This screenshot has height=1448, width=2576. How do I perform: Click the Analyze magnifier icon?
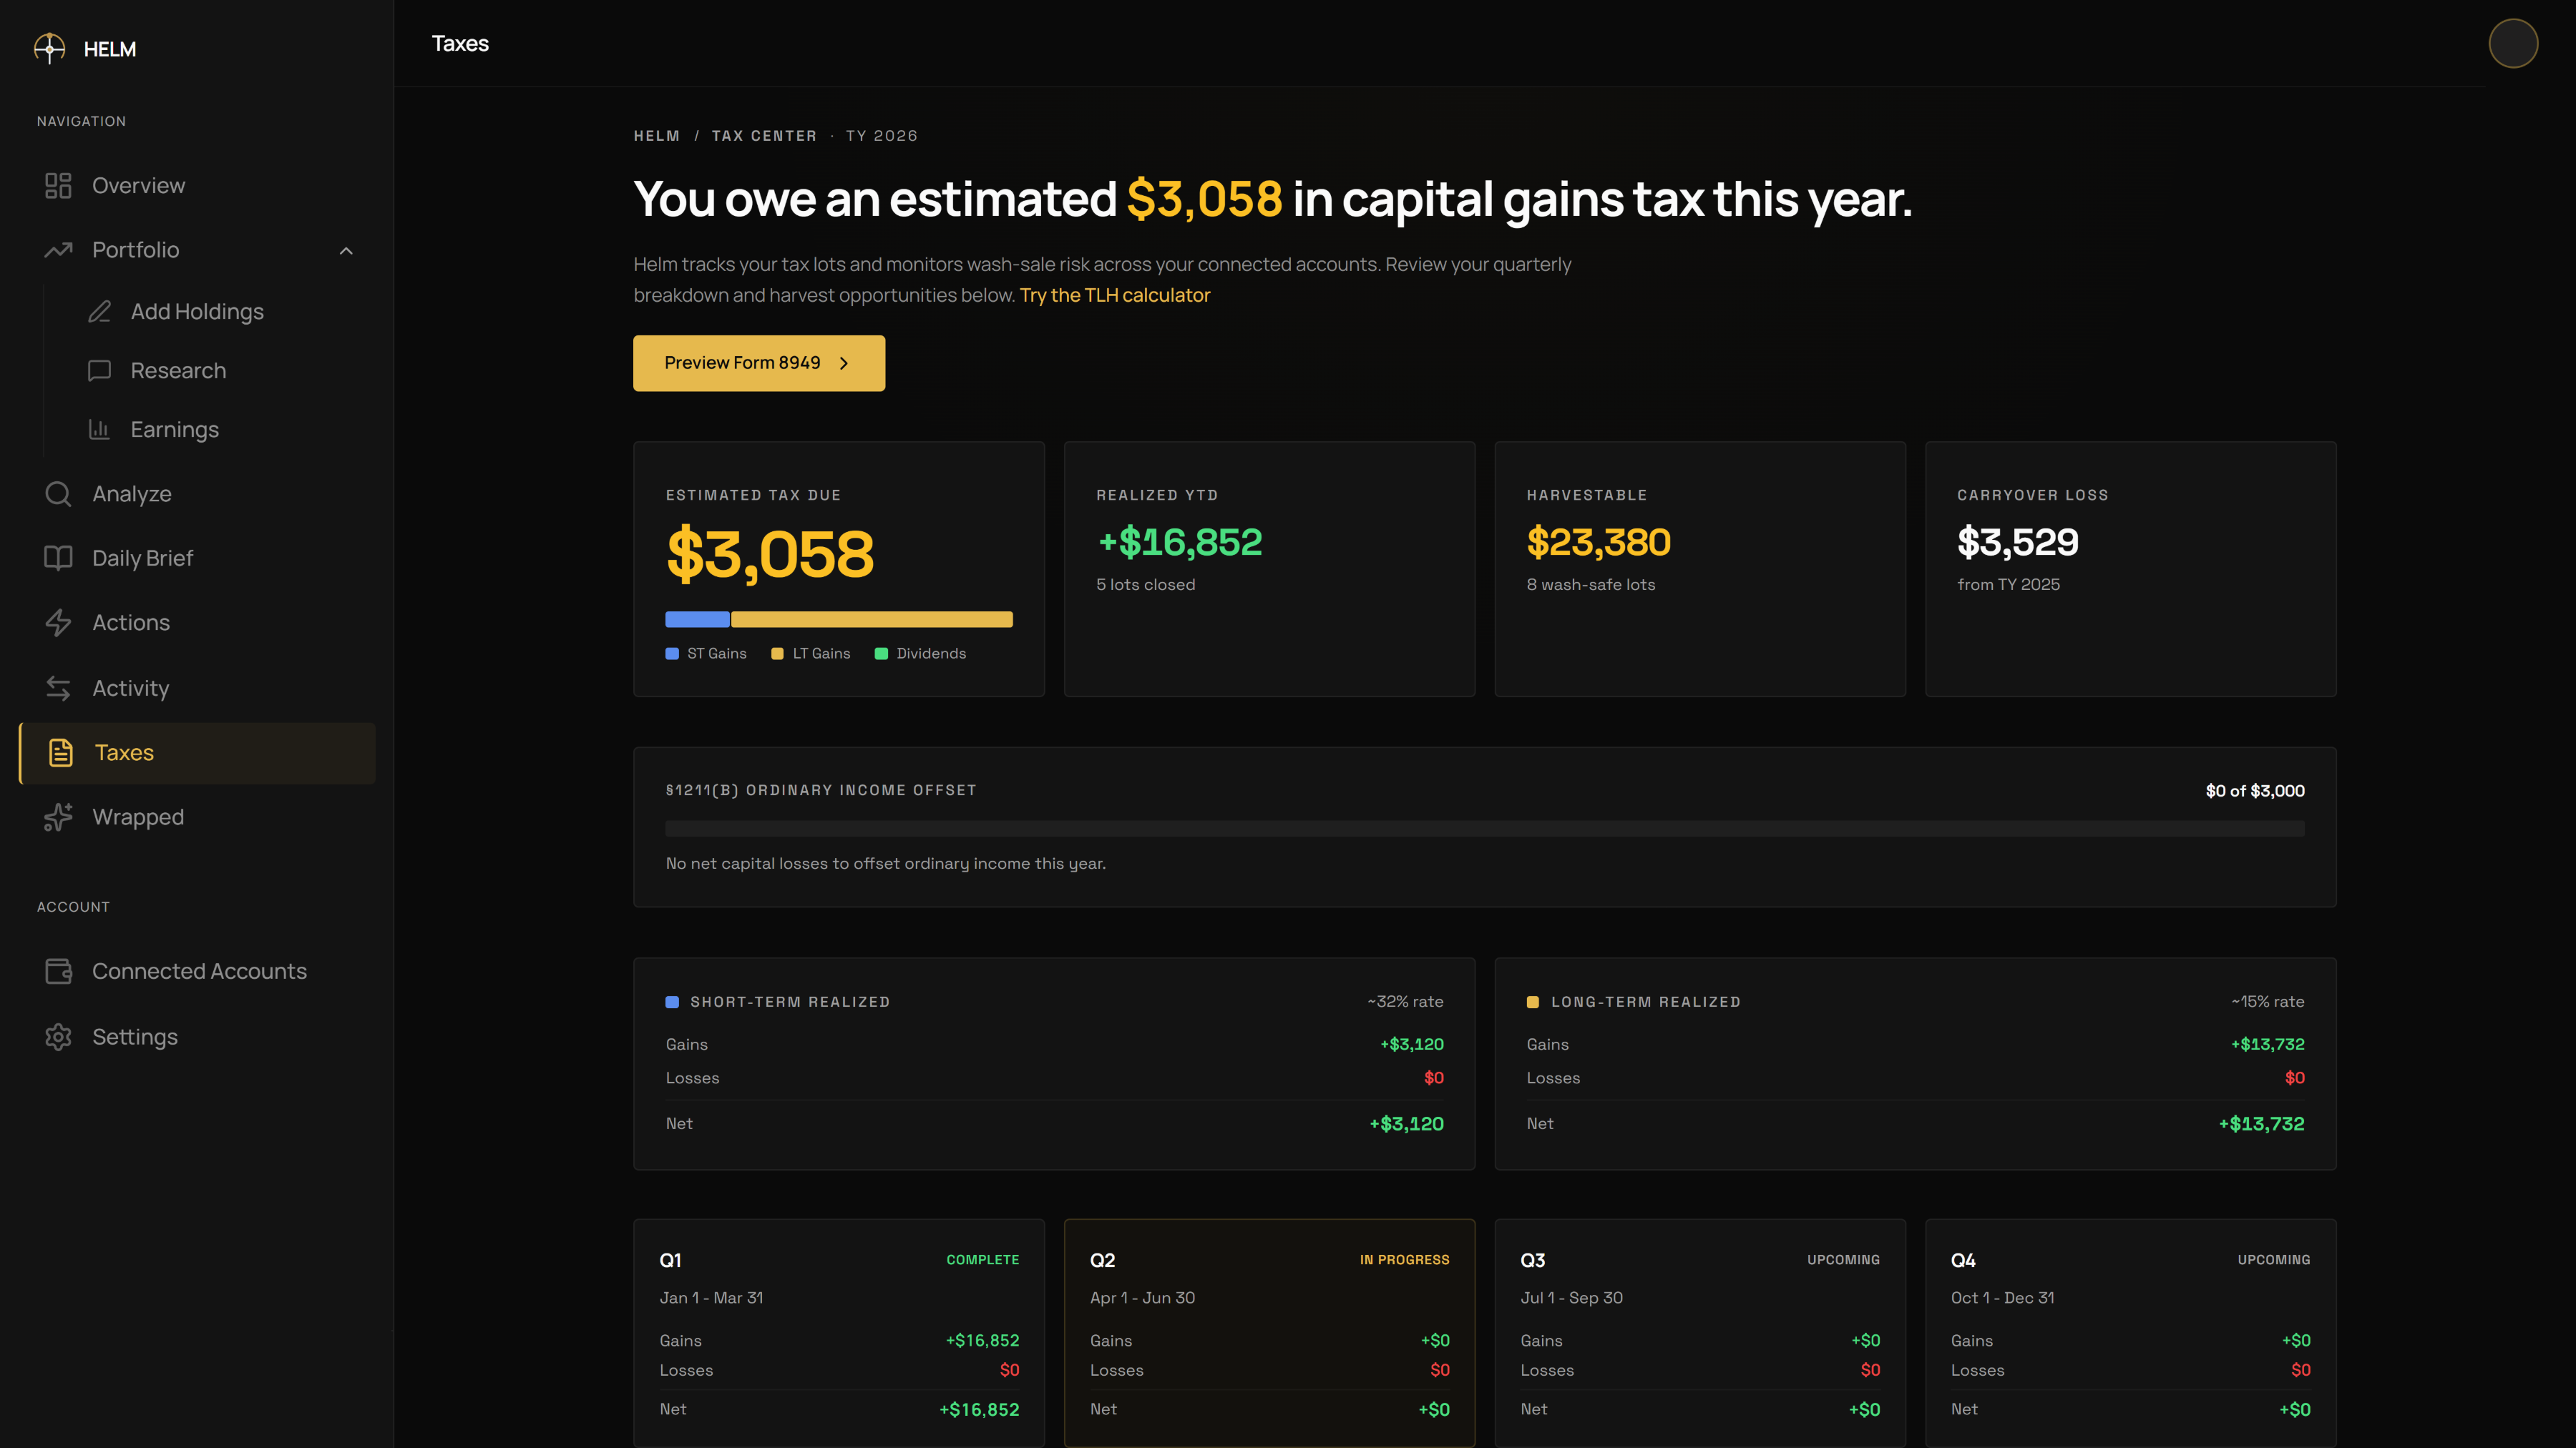coord(58,493)
